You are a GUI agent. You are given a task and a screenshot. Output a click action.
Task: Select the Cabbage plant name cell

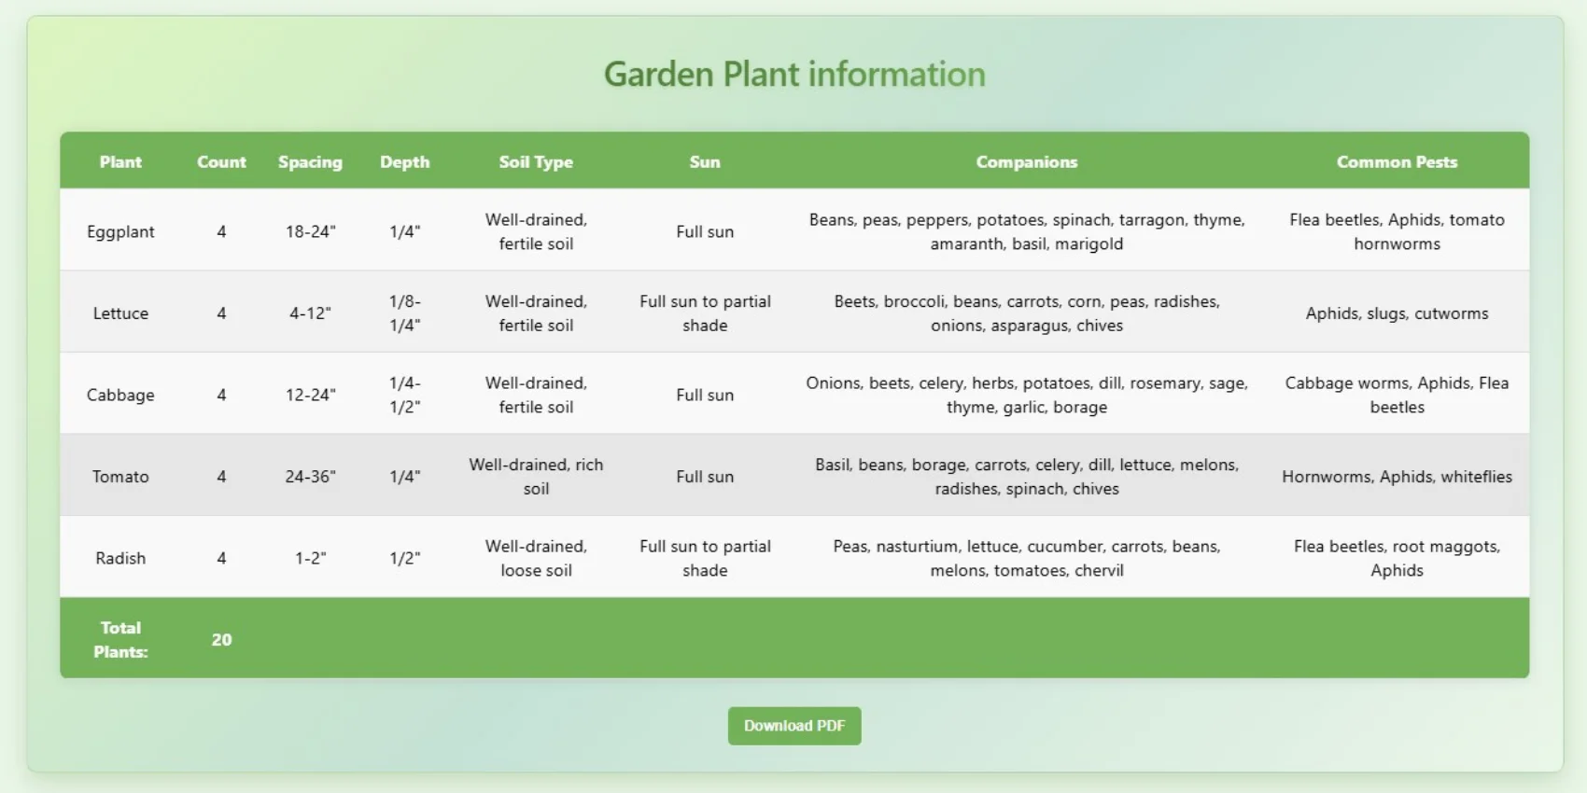tap(120, 395)
